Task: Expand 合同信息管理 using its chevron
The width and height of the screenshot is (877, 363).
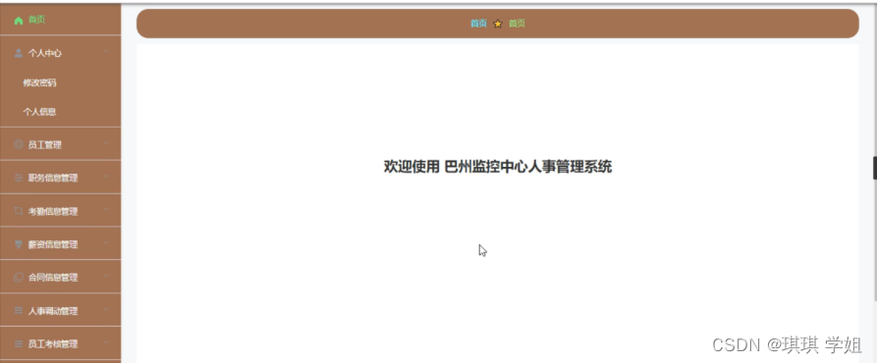Action: [106, 277]
